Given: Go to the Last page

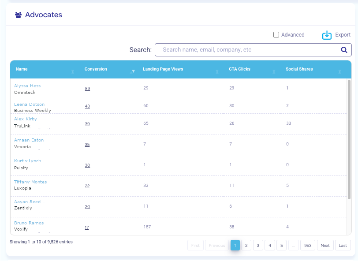Looking at the screenshot, I should click(x=343, y=246).
